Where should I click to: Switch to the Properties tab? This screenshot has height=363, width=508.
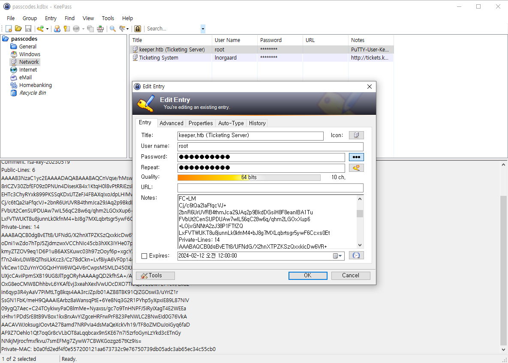coord(201,123)
